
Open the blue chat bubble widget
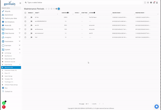[x=156, y=106]
